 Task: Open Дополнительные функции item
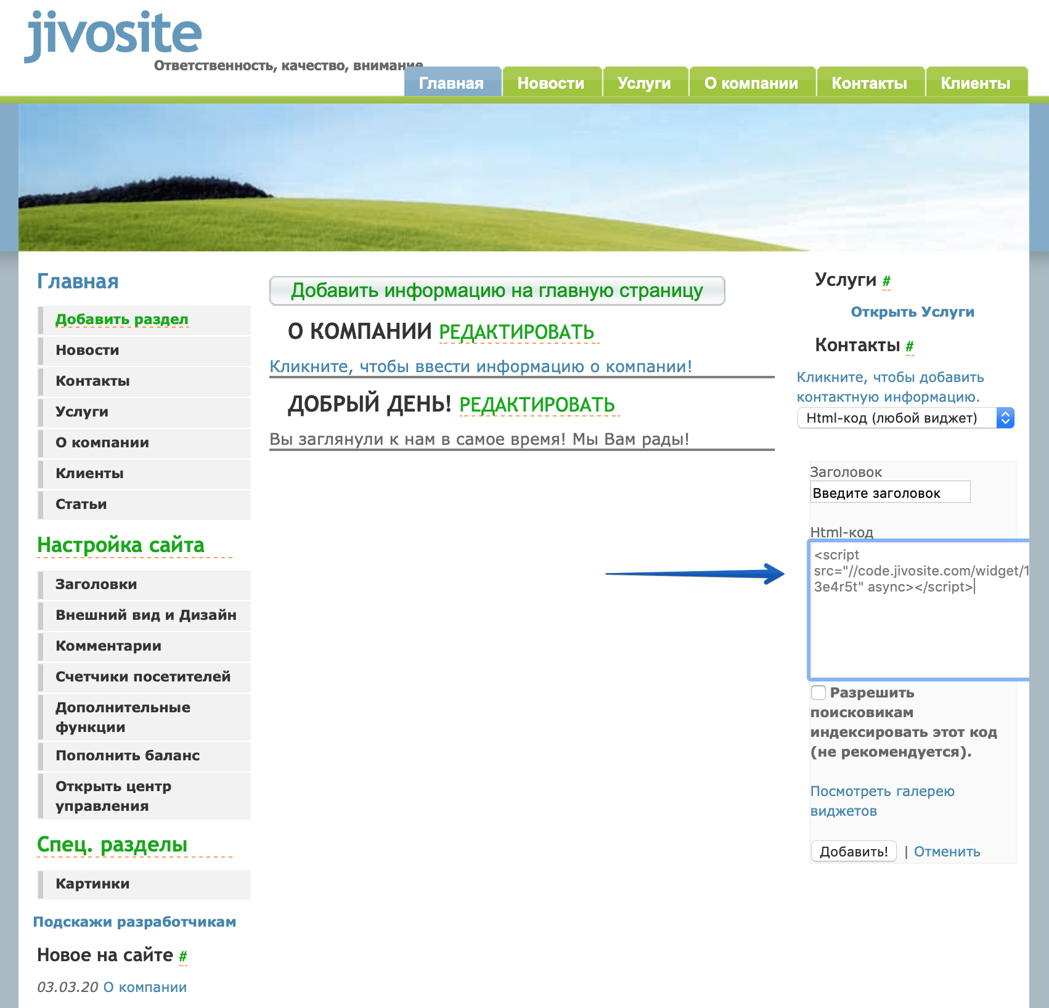tap(145, 717)
